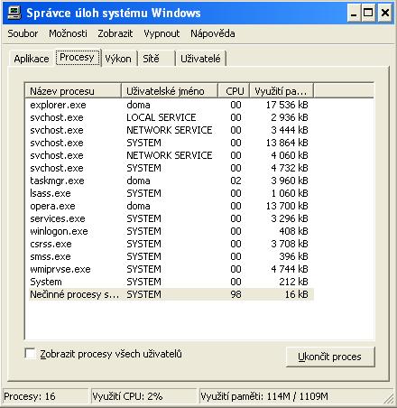The image size is (397, 408).
Task: Open the Soubor menu
Action: tap(23, 33)
